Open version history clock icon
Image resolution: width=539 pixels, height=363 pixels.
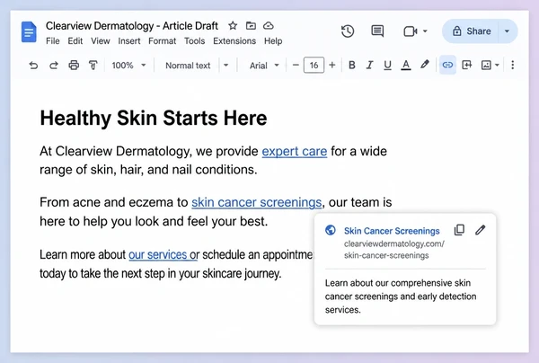(x=348, y=31)
